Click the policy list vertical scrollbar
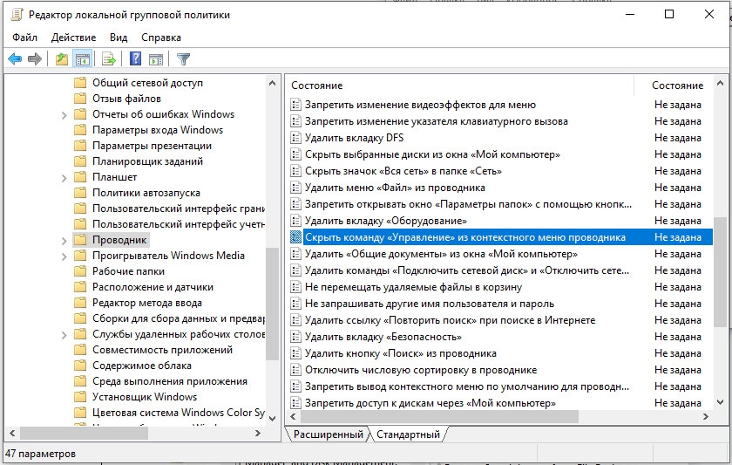732x465 pixels. tap(719, 270)
